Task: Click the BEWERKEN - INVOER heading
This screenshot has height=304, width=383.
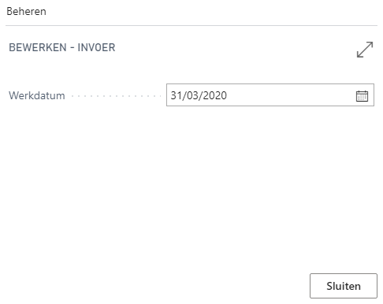Action: click(62, 48)
